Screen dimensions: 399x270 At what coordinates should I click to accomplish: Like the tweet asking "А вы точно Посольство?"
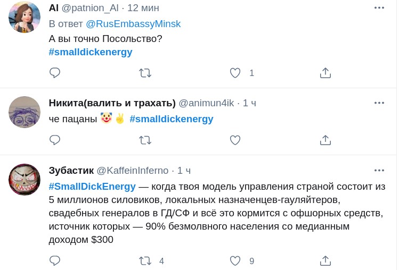pyautogui.click(x=235, y=73)
